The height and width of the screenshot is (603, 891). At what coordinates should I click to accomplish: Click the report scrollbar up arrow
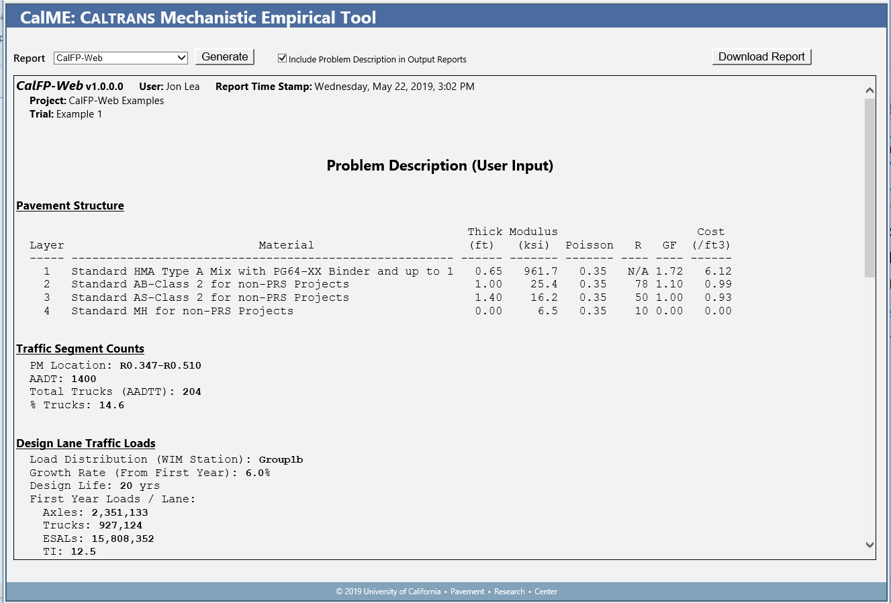pyautogui.click(x=870, y=90)
